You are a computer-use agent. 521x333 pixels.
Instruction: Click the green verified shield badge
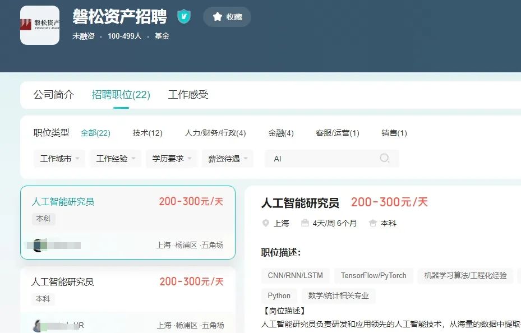pos(184,17)
